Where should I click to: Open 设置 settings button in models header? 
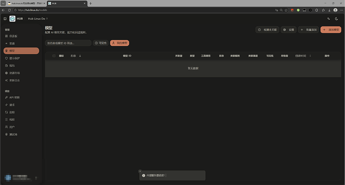point(288,29)
